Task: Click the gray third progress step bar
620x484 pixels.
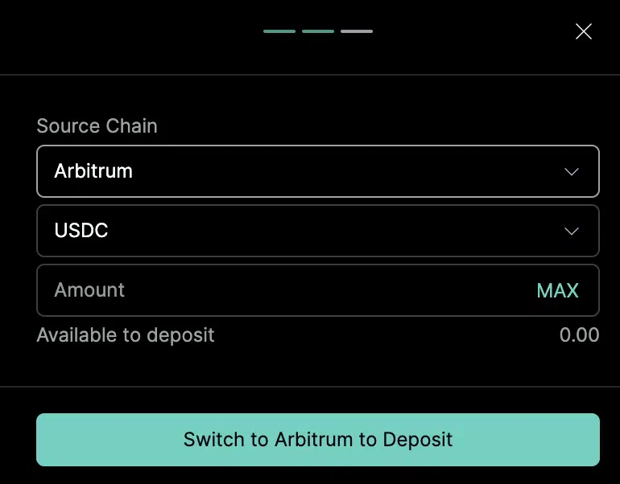Action: [x=357, y=31]
